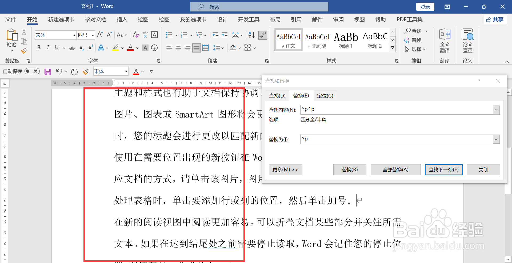Open the font size dropdown
The width and height of the screenshot is (512, 263).
pos(93,35)
